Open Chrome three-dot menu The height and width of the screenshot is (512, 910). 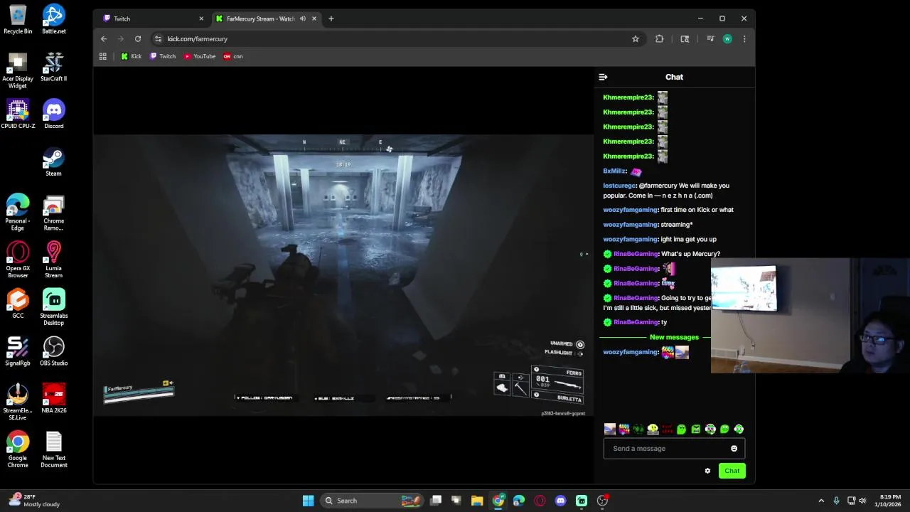pos(744,39)
